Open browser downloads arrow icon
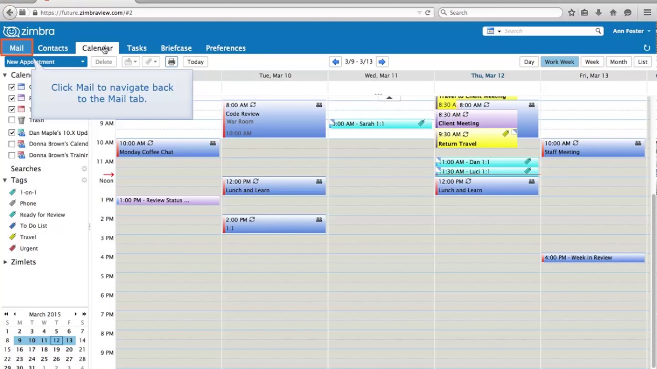657x369 pixels. point(598,12)
